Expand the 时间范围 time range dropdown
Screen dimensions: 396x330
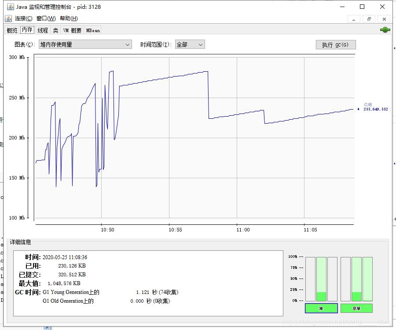190,44
